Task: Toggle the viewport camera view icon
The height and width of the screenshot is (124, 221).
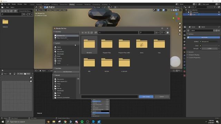Action: [x=180, y=31]
